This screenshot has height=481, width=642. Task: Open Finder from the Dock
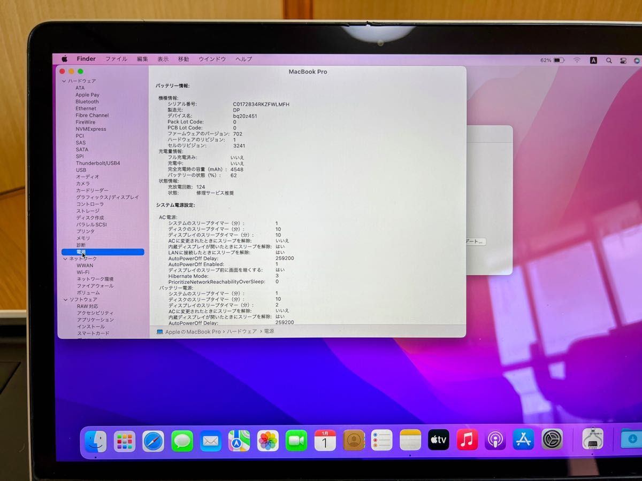pos(96,441)
